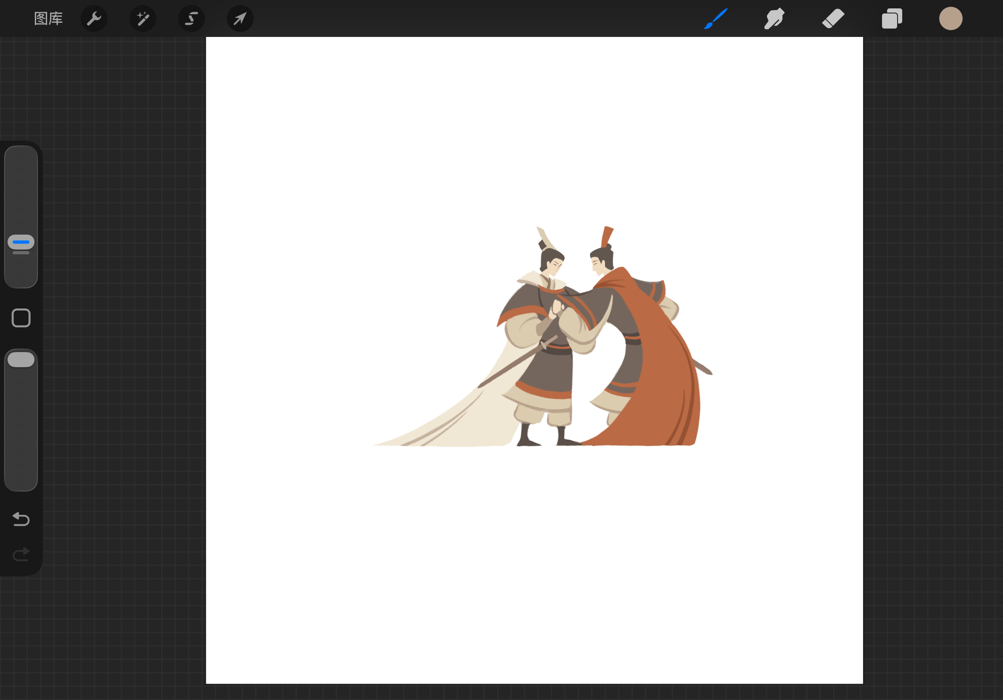Undo the last action

[x=21, y=519]
